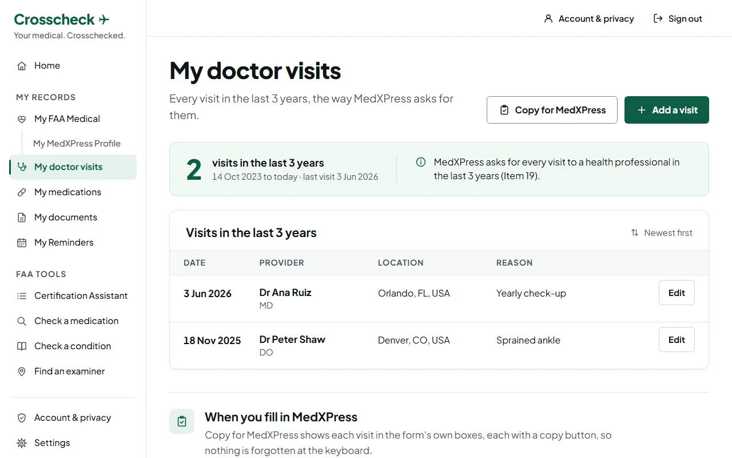The height and width of the screenshot is (458, 732).
Task: Change the Newest first sort order
Action: click(x=662, y=232)
